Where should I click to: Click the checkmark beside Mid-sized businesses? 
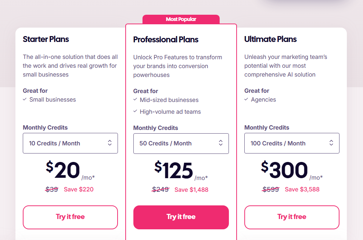tap(135, 100)
